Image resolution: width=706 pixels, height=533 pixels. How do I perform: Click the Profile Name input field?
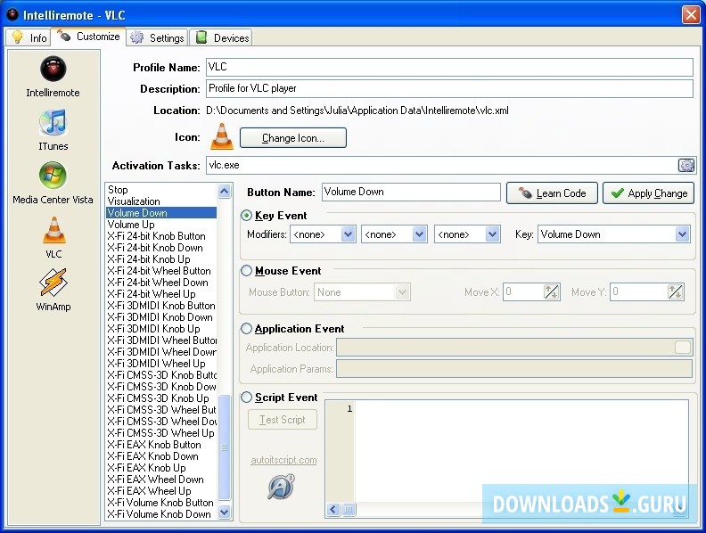tap(449, 67)
